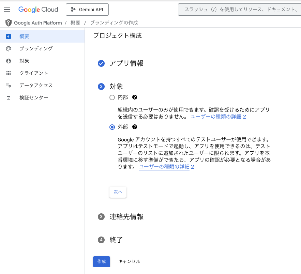Viewport: 301px width, 274px height.
Task: Expand the 連絡先情報 step
Action: coord(126,217)
